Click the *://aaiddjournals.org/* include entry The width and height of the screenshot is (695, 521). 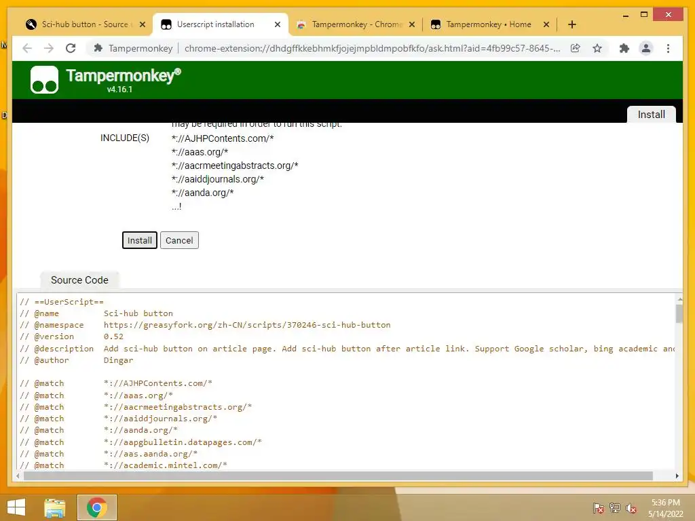(x=218, y=179)
